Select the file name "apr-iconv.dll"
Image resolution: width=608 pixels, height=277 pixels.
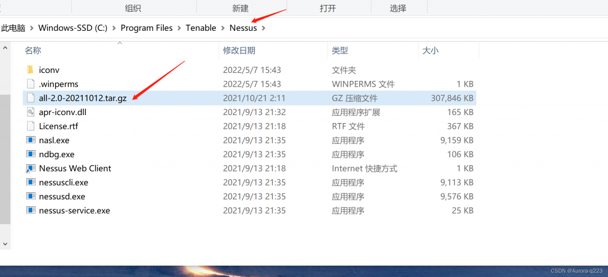pyautogui.click(x=63, y=112)
